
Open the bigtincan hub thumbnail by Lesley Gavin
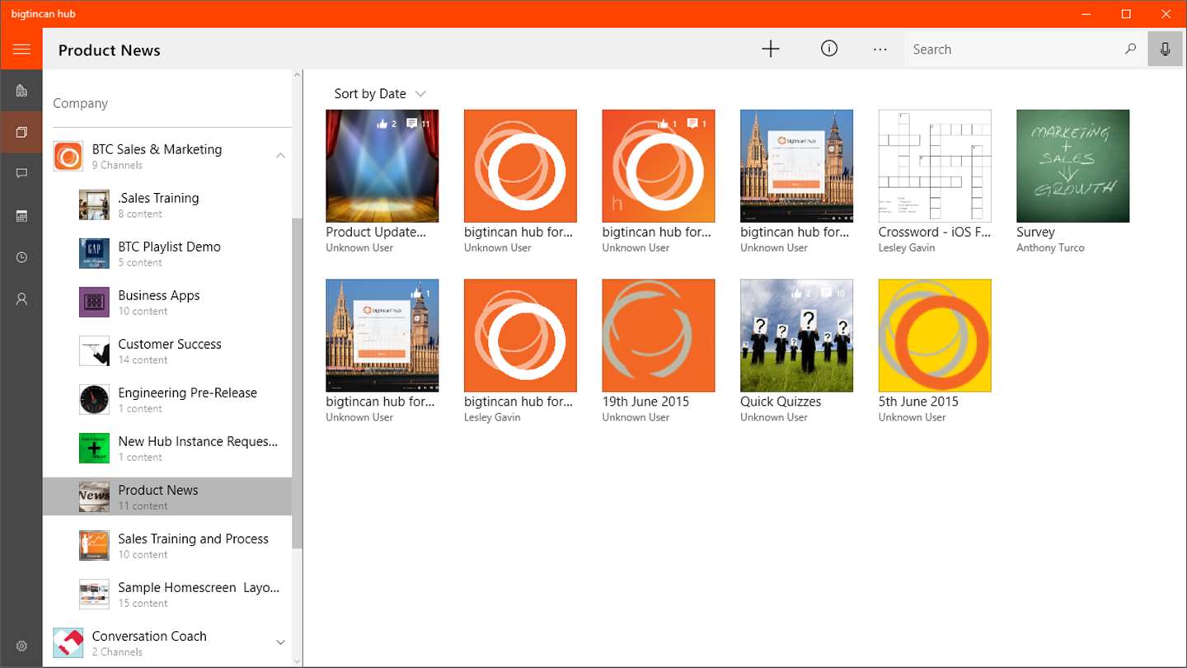(x=520, y=336)
